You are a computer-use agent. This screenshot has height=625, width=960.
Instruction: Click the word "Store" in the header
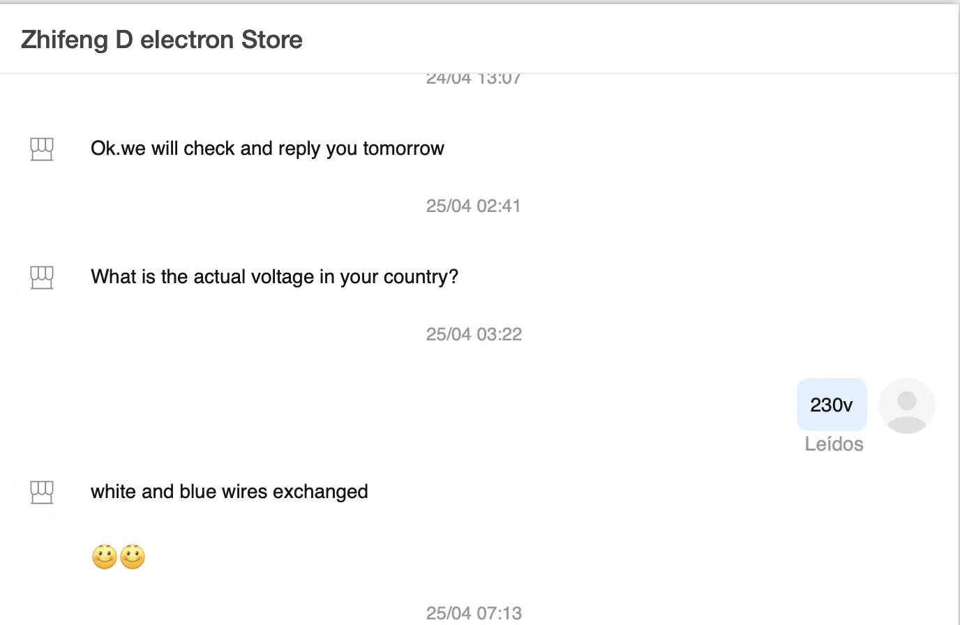(271, 40)
